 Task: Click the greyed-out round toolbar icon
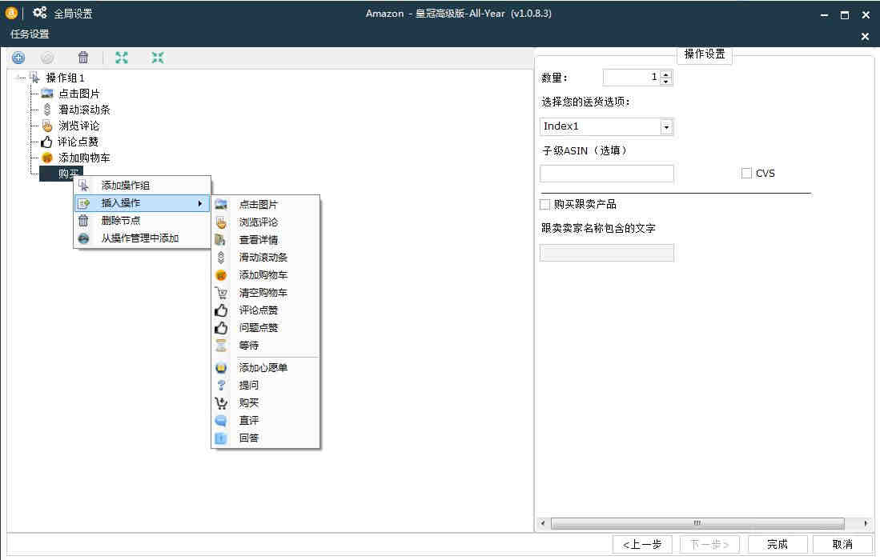pyautogui.click(x=48, y=57)
